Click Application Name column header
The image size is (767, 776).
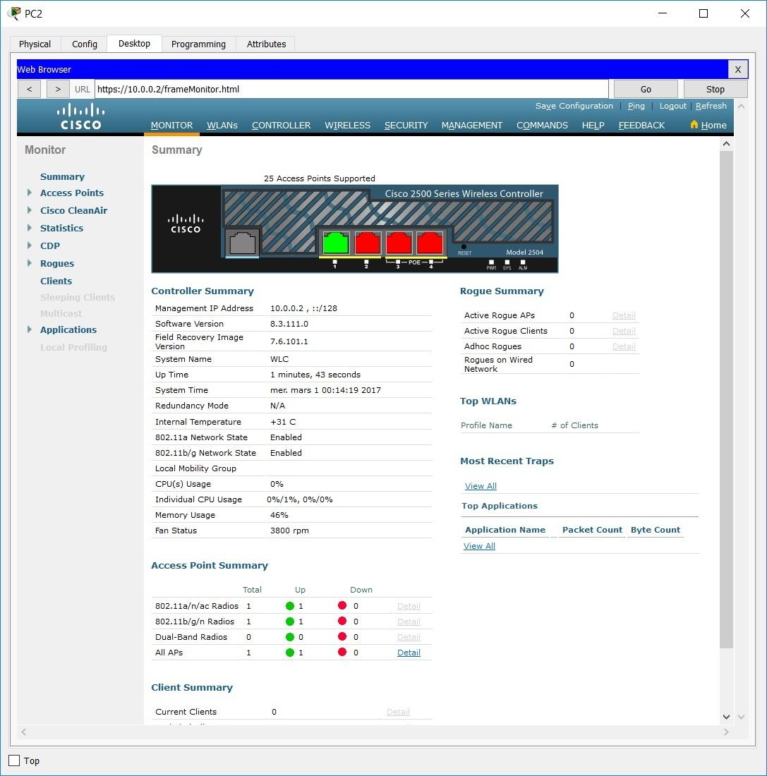pos(505,530)
